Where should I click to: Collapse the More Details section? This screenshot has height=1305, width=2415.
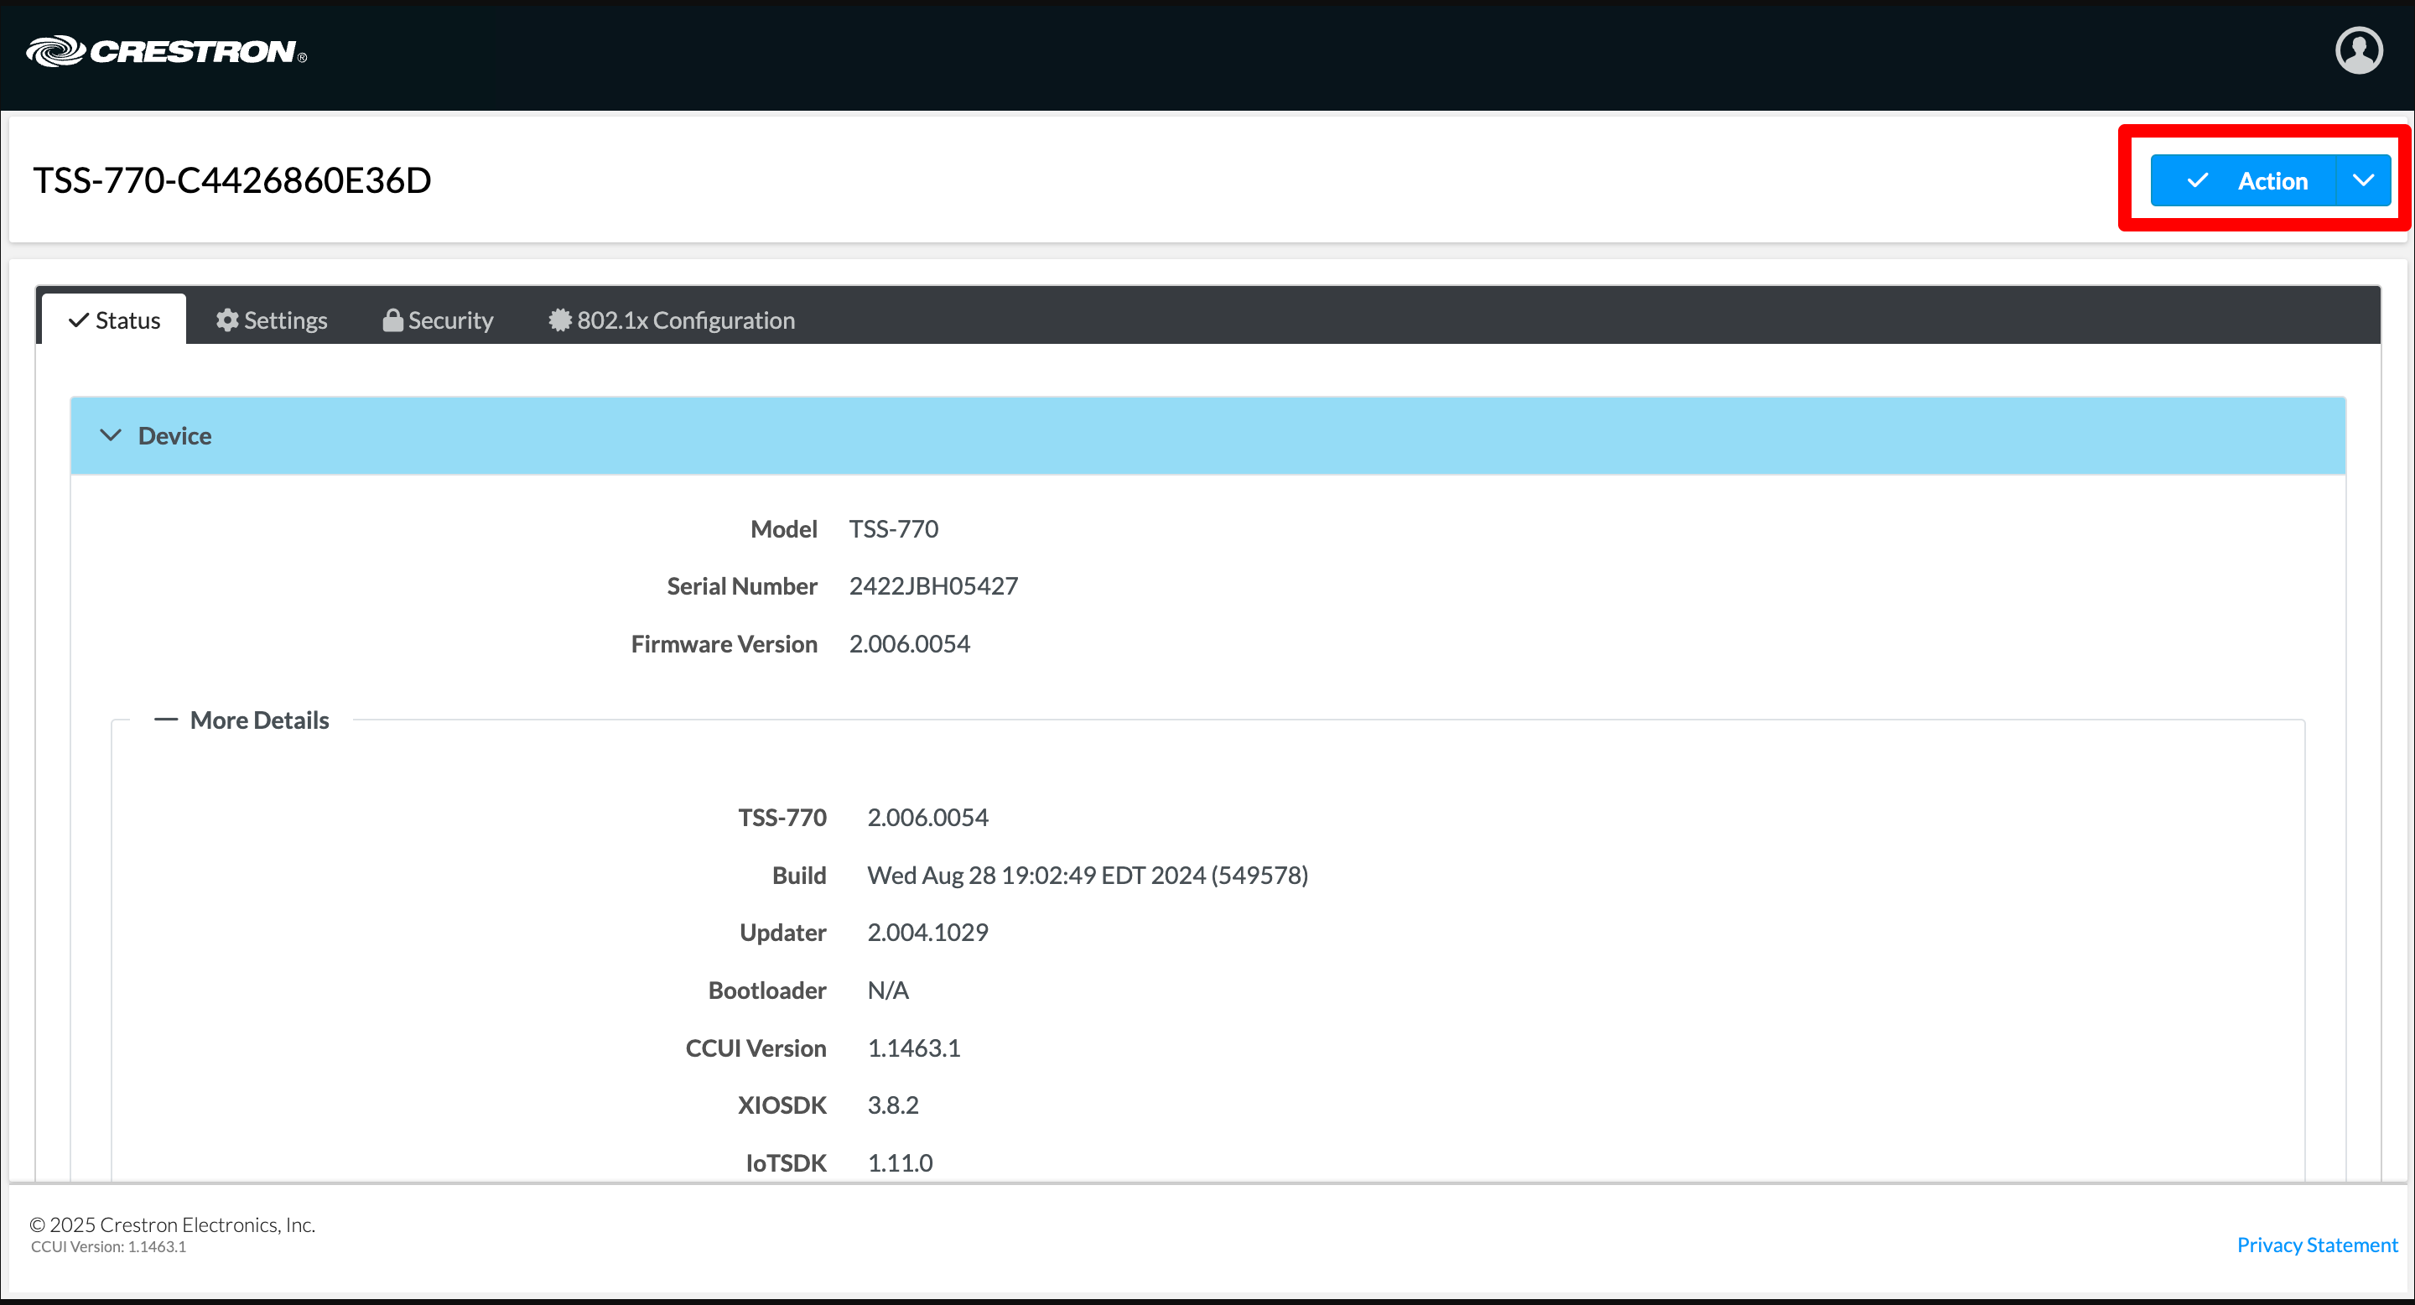pos(241,720)
